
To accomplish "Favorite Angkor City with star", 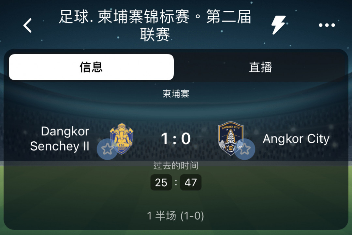I will [x=244, y=149].
